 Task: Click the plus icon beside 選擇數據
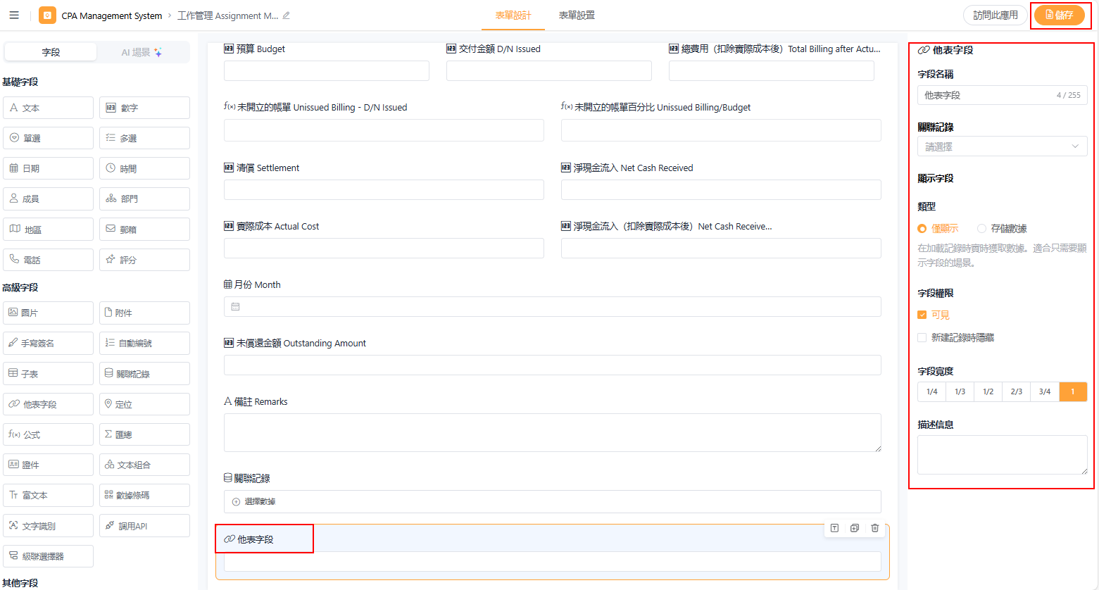tap(236, 502)
